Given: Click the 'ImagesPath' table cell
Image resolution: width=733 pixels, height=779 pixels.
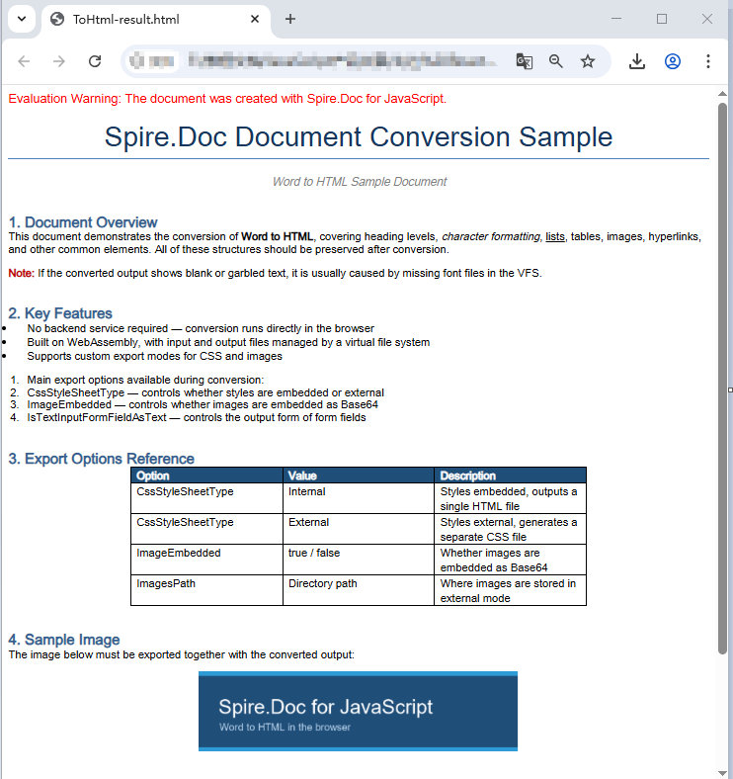Looking at the screenshot, I should pos(207,590).
